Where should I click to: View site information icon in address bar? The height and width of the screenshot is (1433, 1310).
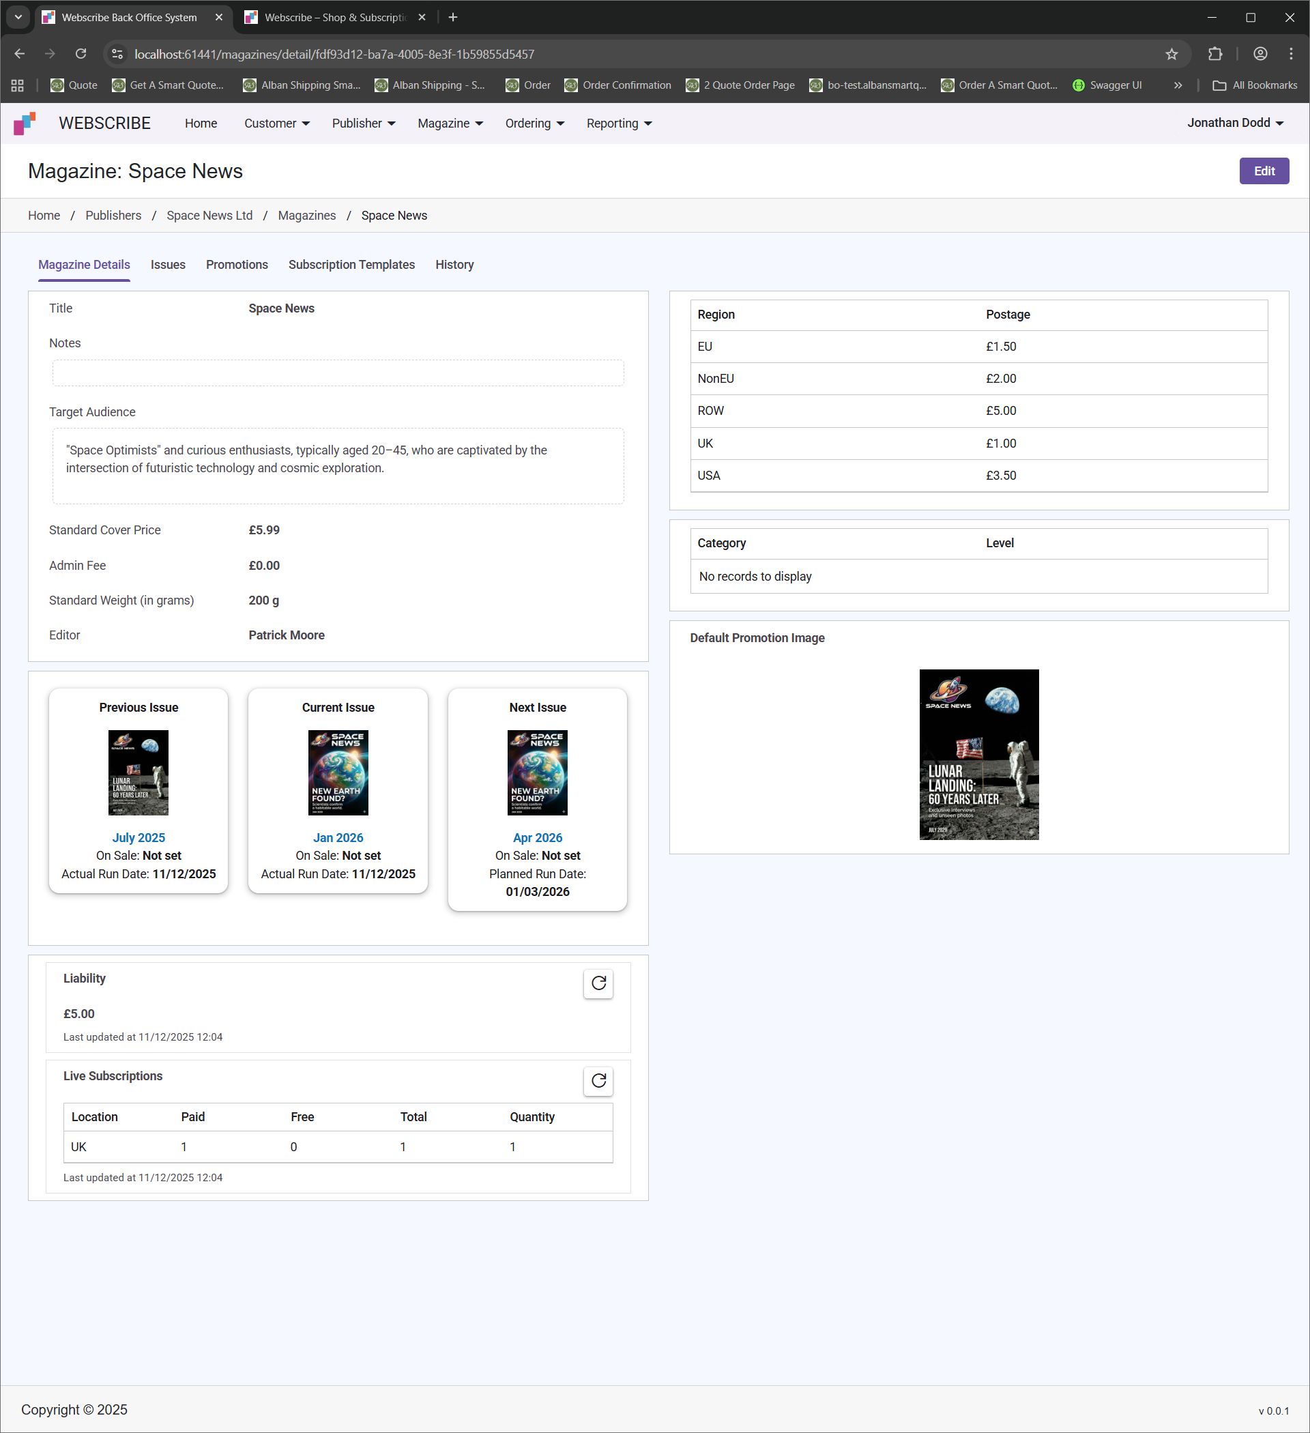118,54
